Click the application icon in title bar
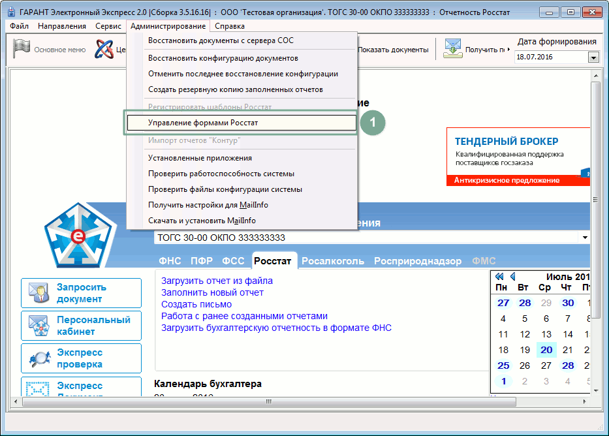This screenshot has height=436, width=609. click(x=11, y=12)
